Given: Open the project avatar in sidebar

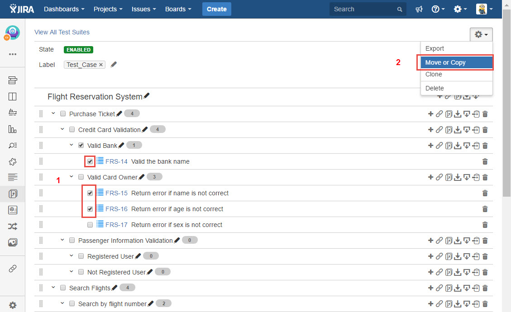Looking at the screenshot, I should click(x=12, y=33).
